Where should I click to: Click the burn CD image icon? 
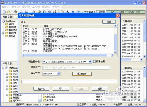coord(55,12)
